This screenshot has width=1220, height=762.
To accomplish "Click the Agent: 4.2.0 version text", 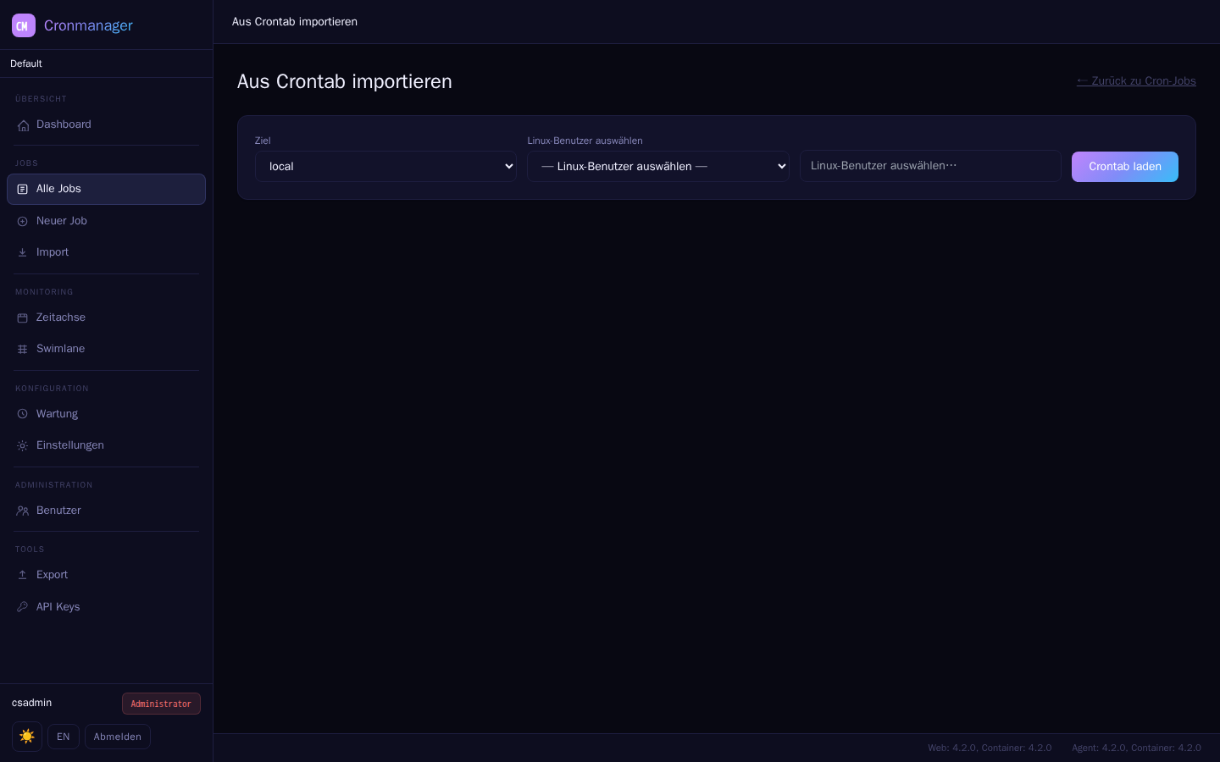I will pyautogui.click(x=1136, y=748).
